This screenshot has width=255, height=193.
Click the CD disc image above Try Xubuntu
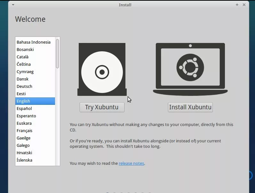[102, 70]
